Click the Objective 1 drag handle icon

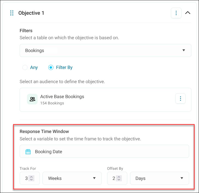click(12, 13)
